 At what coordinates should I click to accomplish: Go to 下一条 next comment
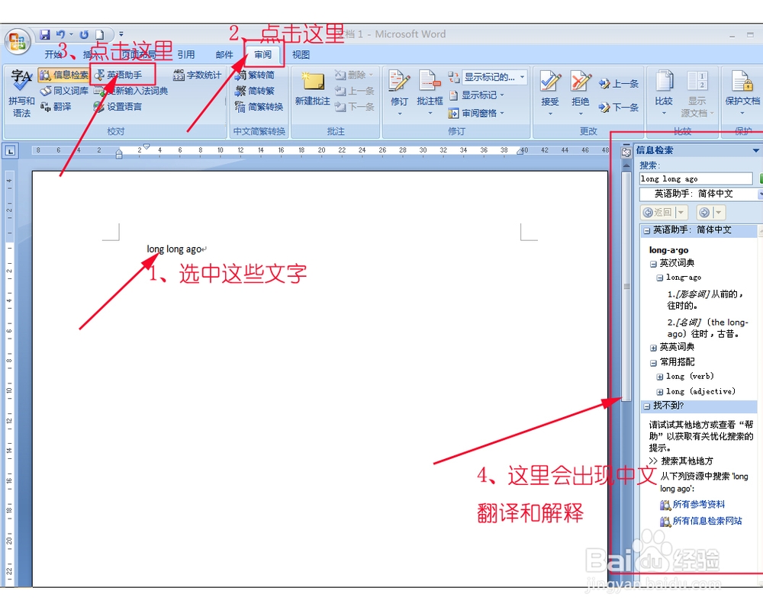pos(354,107)
